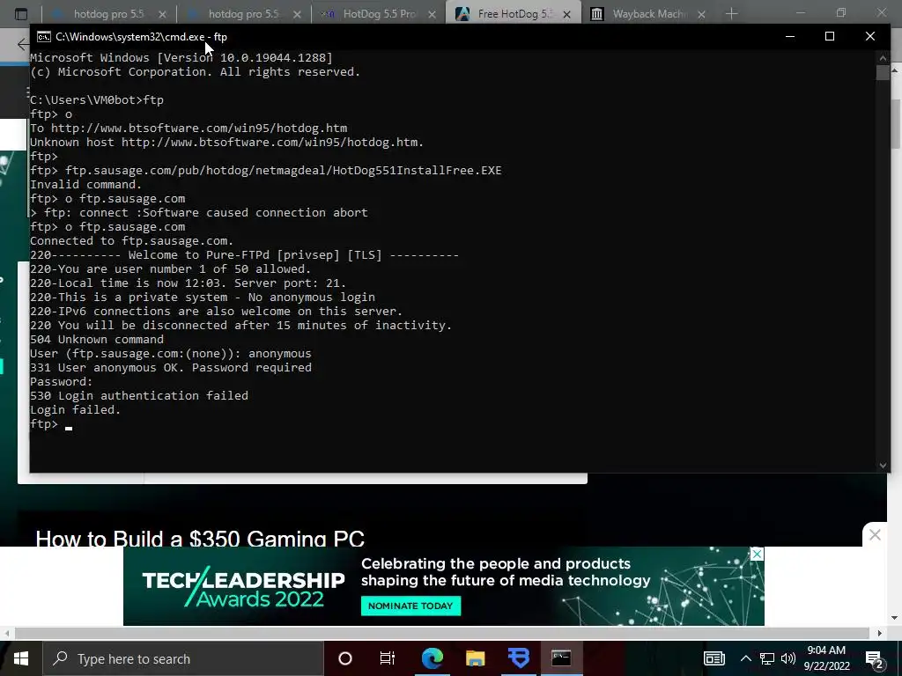Close the Wayback Machine tab
The image size is (902, 676).
tap(701, 14)
